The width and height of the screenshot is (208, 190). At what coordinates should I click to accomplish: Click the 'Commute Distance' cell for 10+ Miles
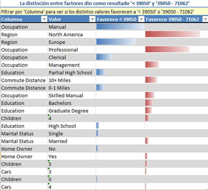[x=23, y=81]
